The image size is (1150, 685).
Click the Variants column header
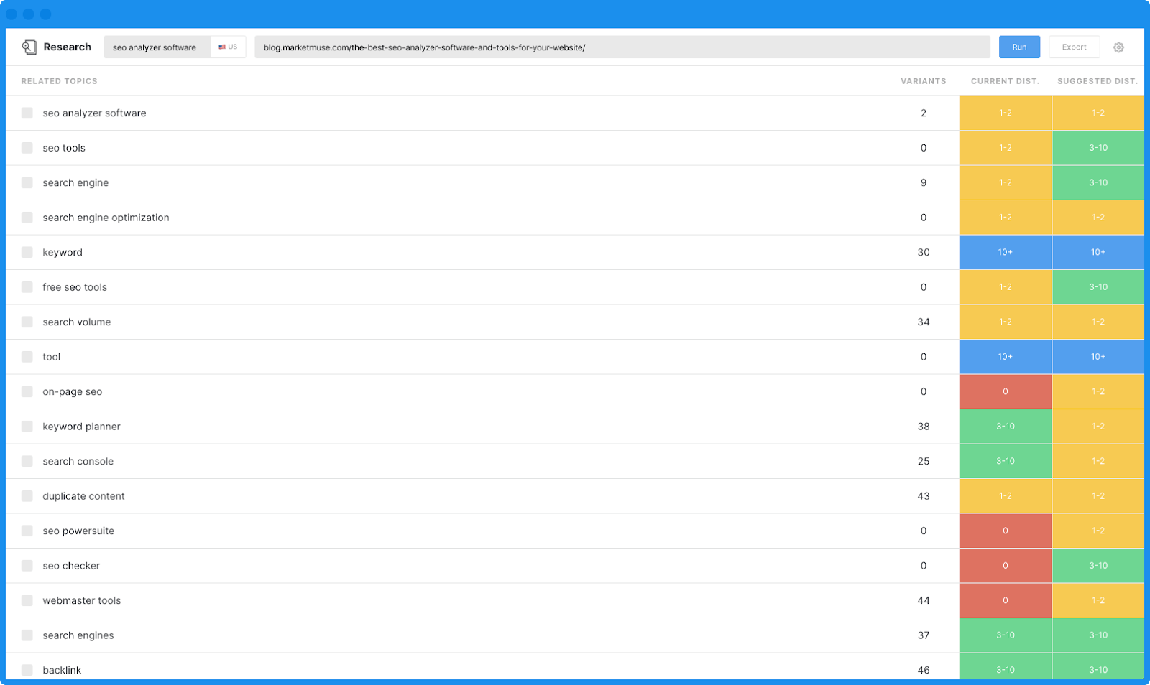tap(924, 81)
